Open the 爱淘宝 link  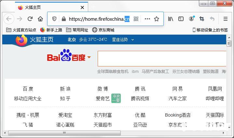65,115
